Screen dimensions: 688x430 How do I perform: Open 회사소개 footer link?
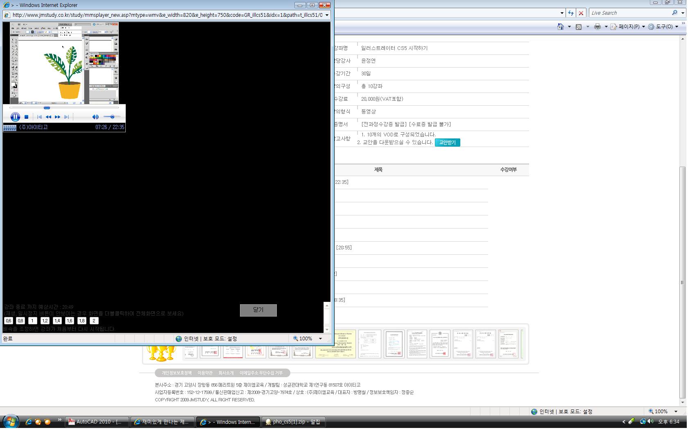coord(226,373)
